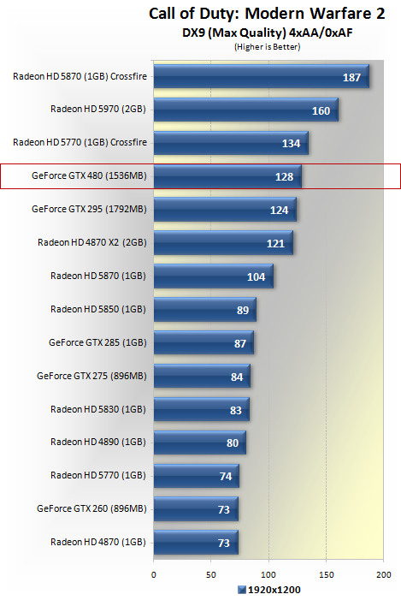Select the Radeon HD 4890 (1GB) label
The width and height of the screenshot is (401, 600).
pyautogui.click(x=98, y=442)
